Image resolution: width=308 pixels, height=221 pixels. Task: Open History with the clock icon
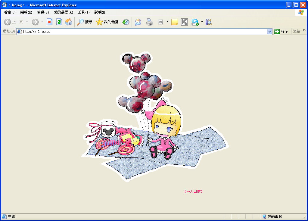pos(126,22)
